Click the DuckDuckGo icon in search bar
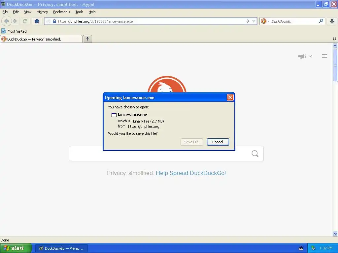 [x=263, y=21]
